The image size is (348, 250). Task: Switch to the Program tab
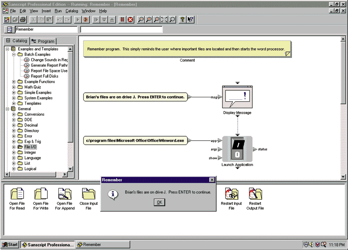point(44,41)
